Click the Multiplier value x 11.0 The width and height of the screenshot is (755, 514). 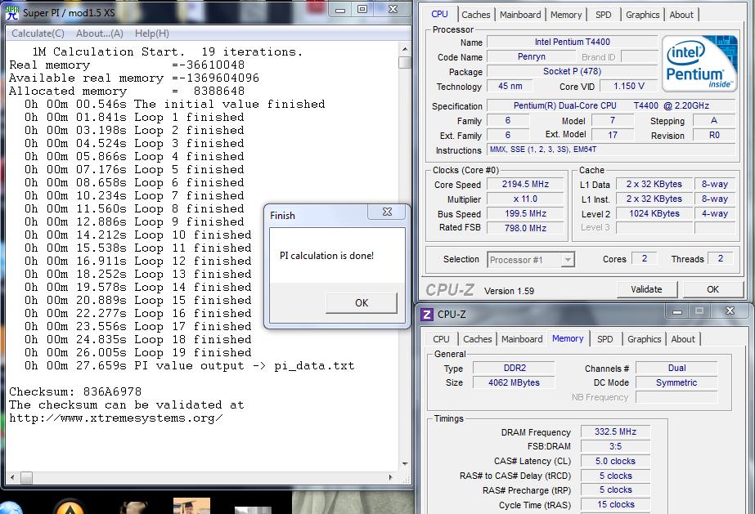[x=525, y=199]
